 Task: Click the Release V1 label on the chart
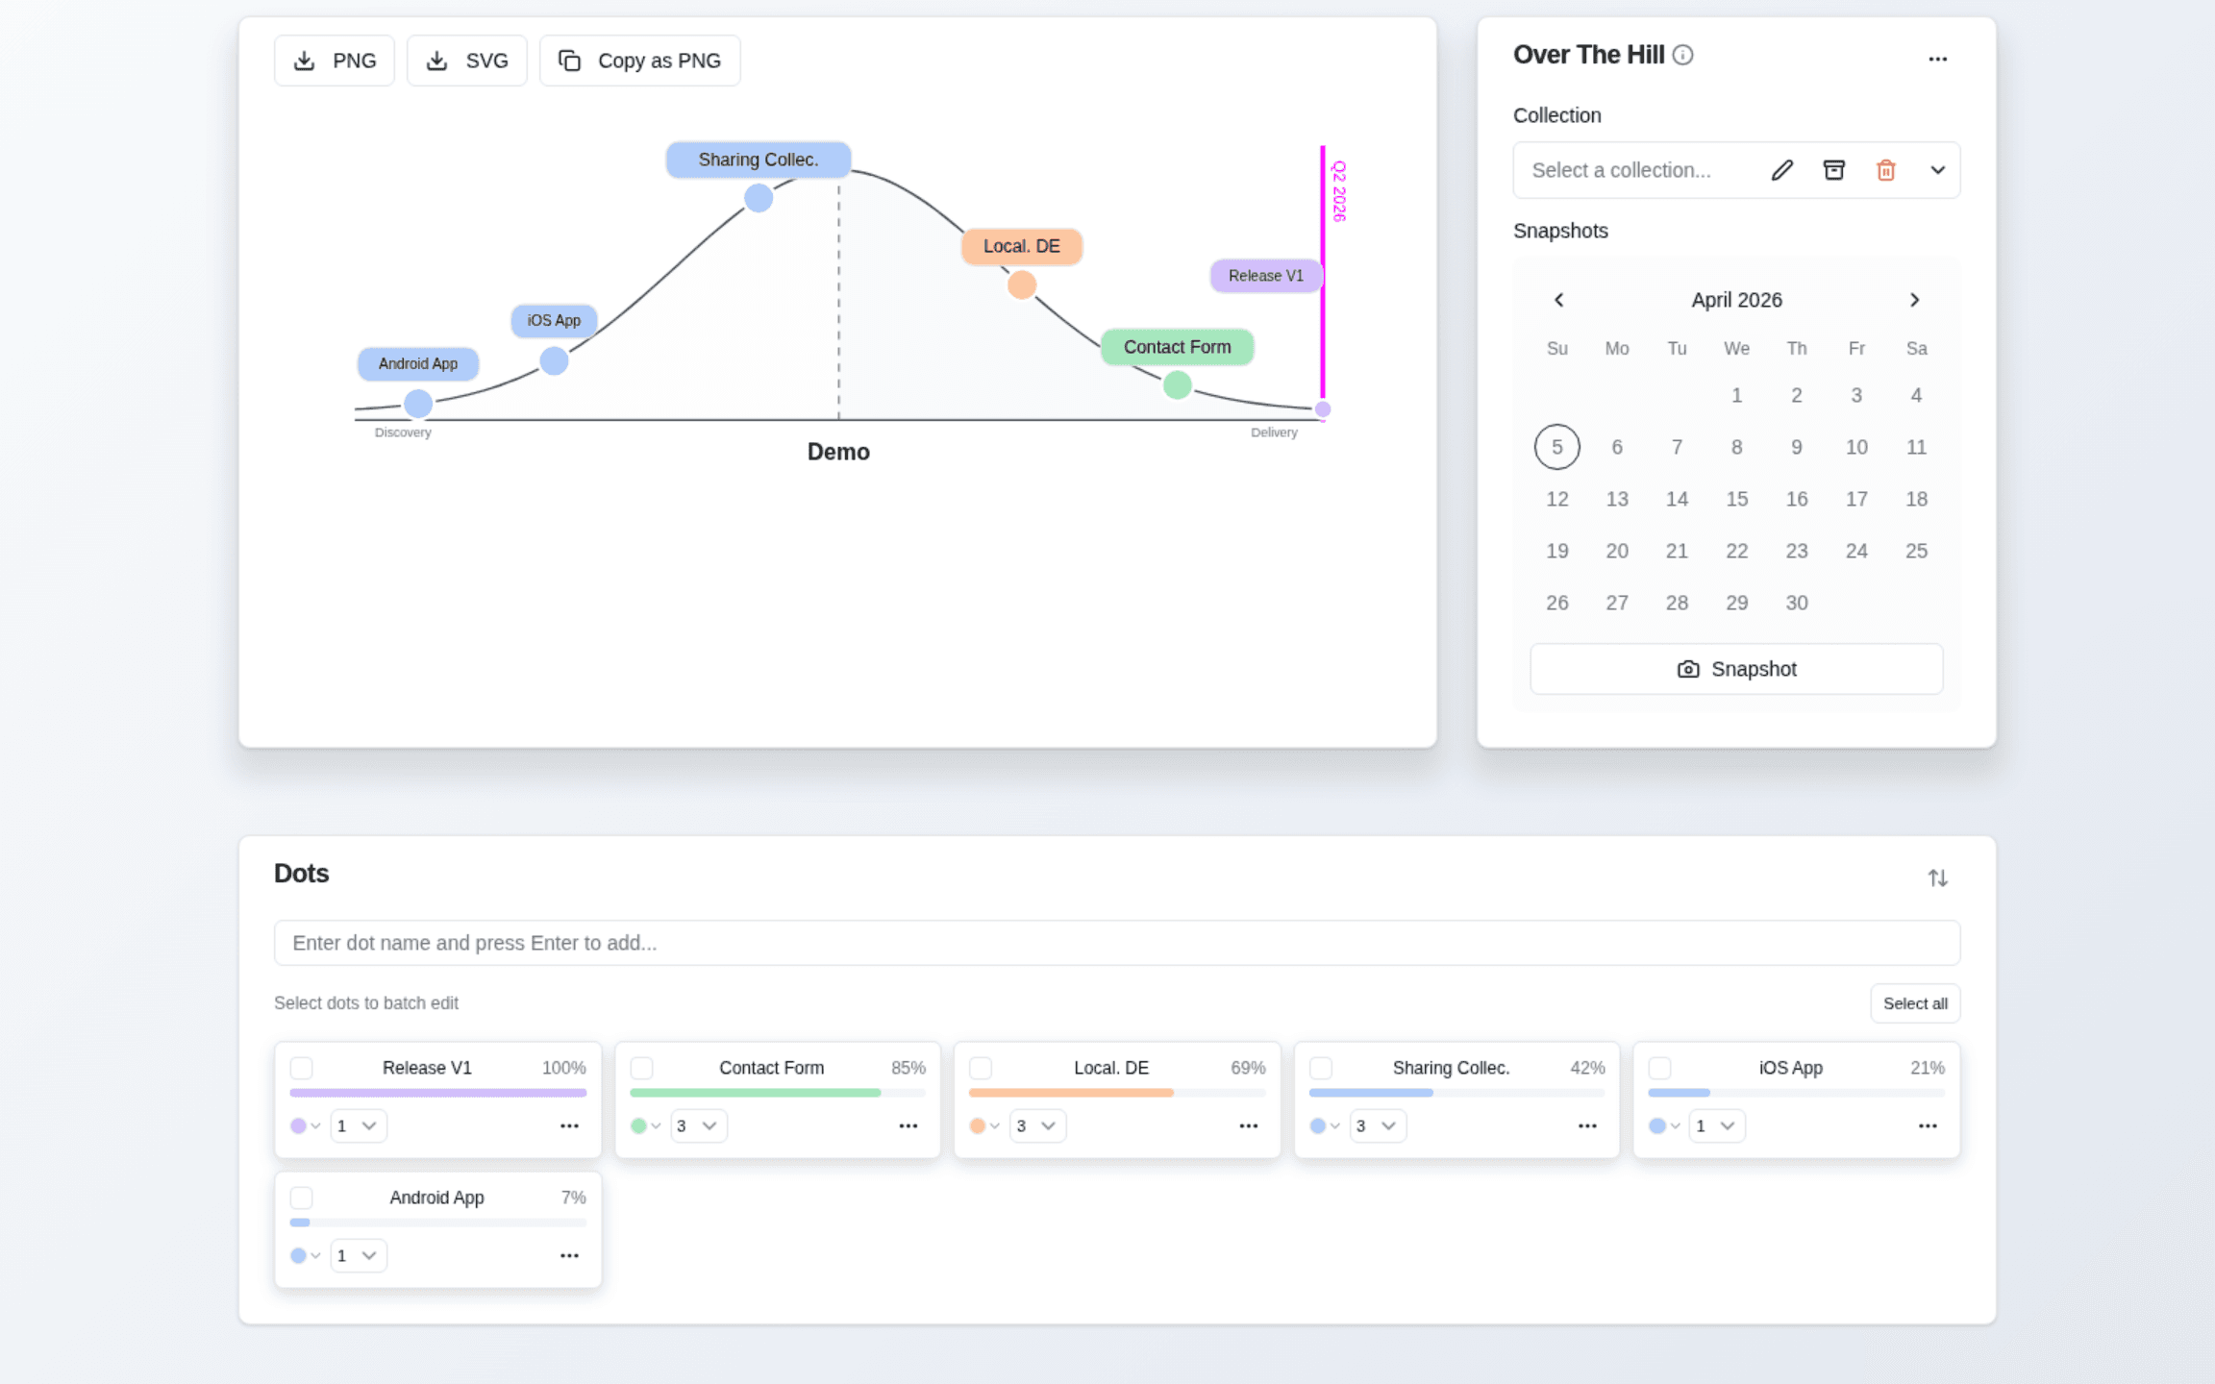click(x=1265, y=276)
